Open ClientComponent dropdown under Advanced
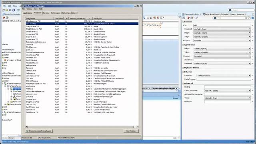 pos(228,91)
